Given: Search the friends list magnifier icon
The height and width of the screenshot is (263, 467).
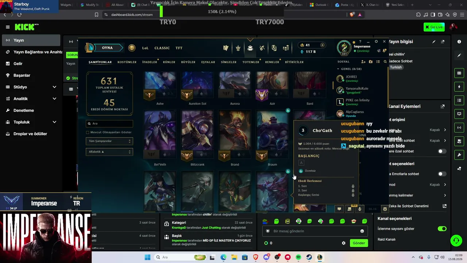Looking at the screenshot, I should pyautogui.click(x=385, y=62).
